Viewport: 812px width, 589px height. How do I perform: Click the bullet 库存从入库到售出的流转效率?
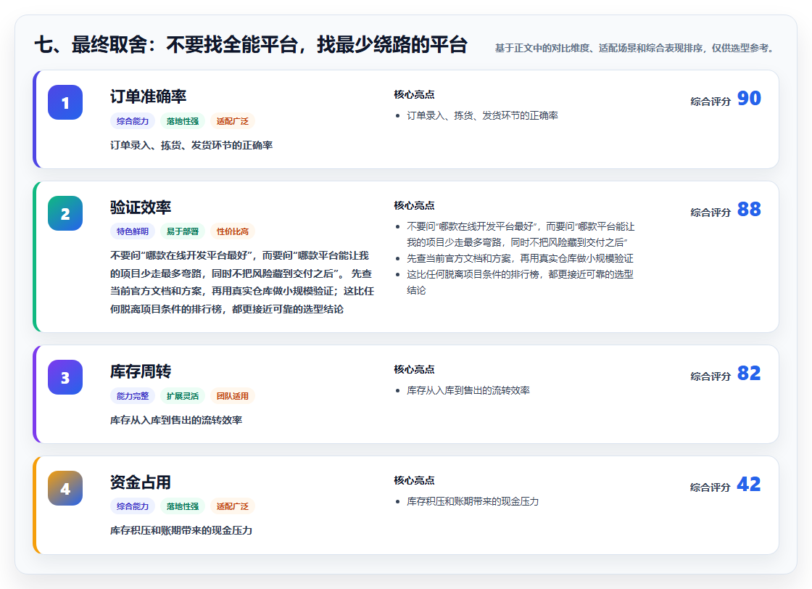coord(468,390)
